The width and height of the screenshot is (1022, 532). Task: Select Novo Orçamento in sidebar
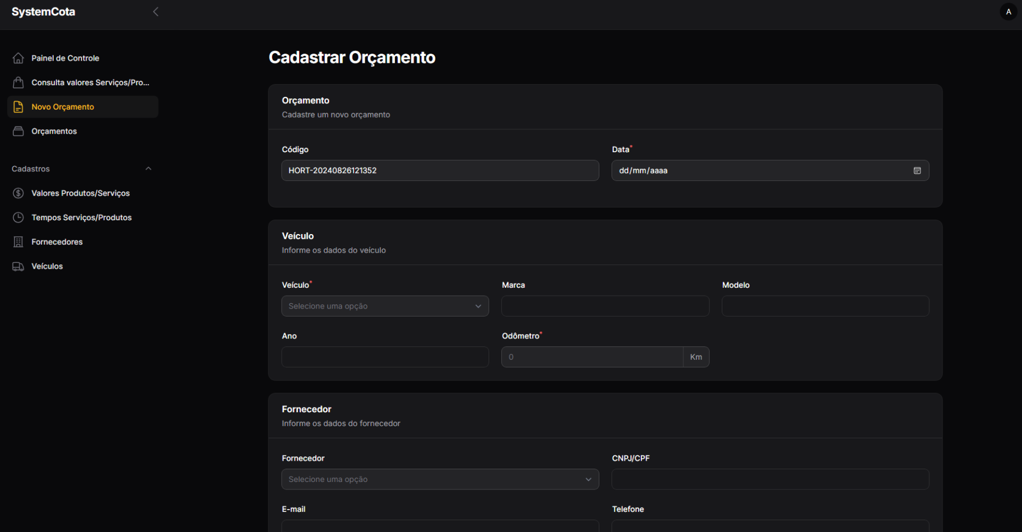click(x=83, y=107)
